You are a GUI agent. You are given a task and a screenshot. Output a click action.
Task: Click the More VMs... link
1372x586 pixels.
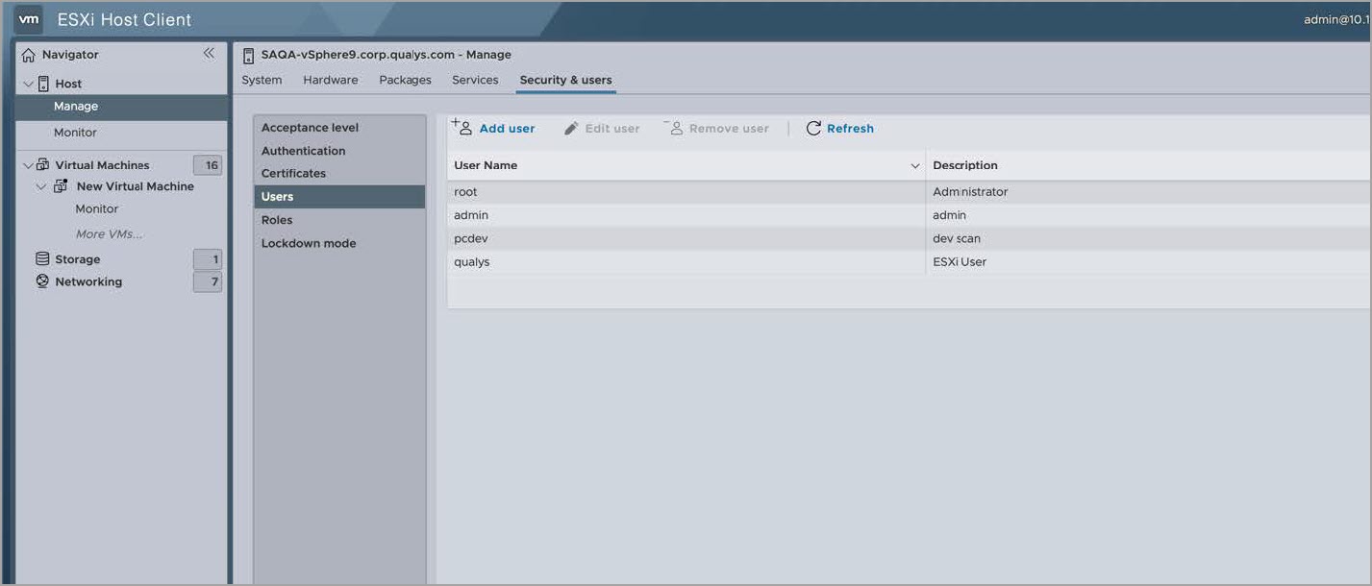(x=109, y=234)
